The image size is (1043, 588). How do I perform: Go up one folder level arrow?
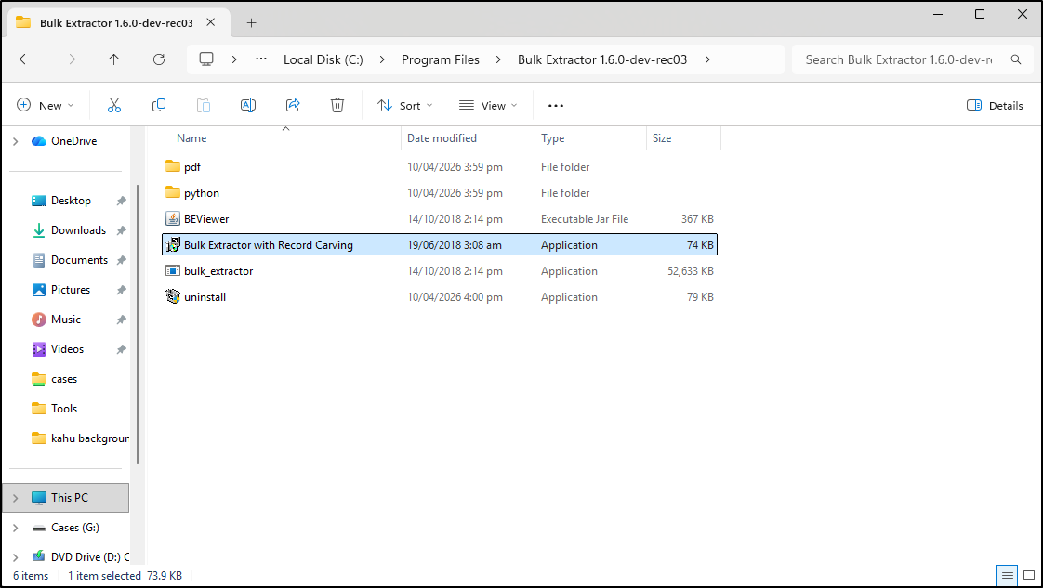point(114,59)
